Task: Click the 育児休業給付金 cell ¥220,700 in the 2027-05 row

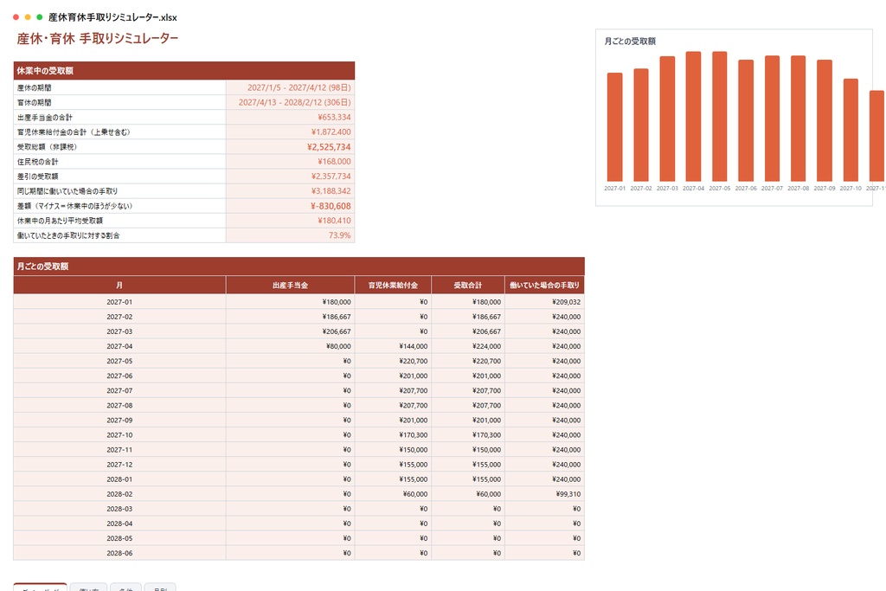Action: click(394, 361)
